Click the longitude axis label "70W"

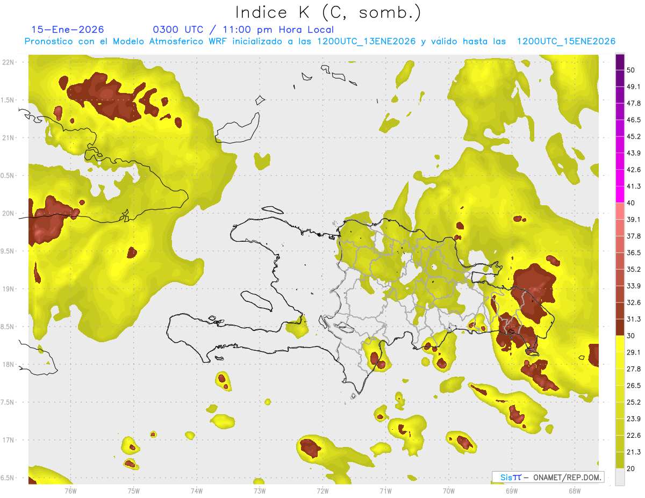tap(449, 491)
